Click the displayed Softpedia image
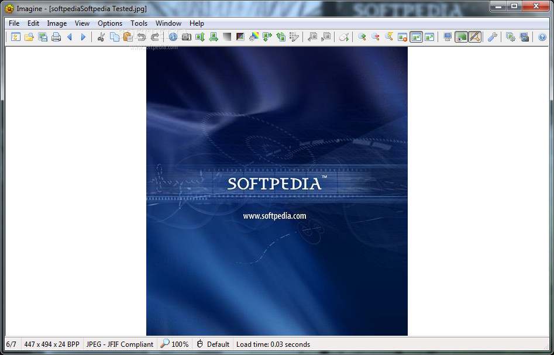This screenshot has width=554, height=355. pos(277,191)
